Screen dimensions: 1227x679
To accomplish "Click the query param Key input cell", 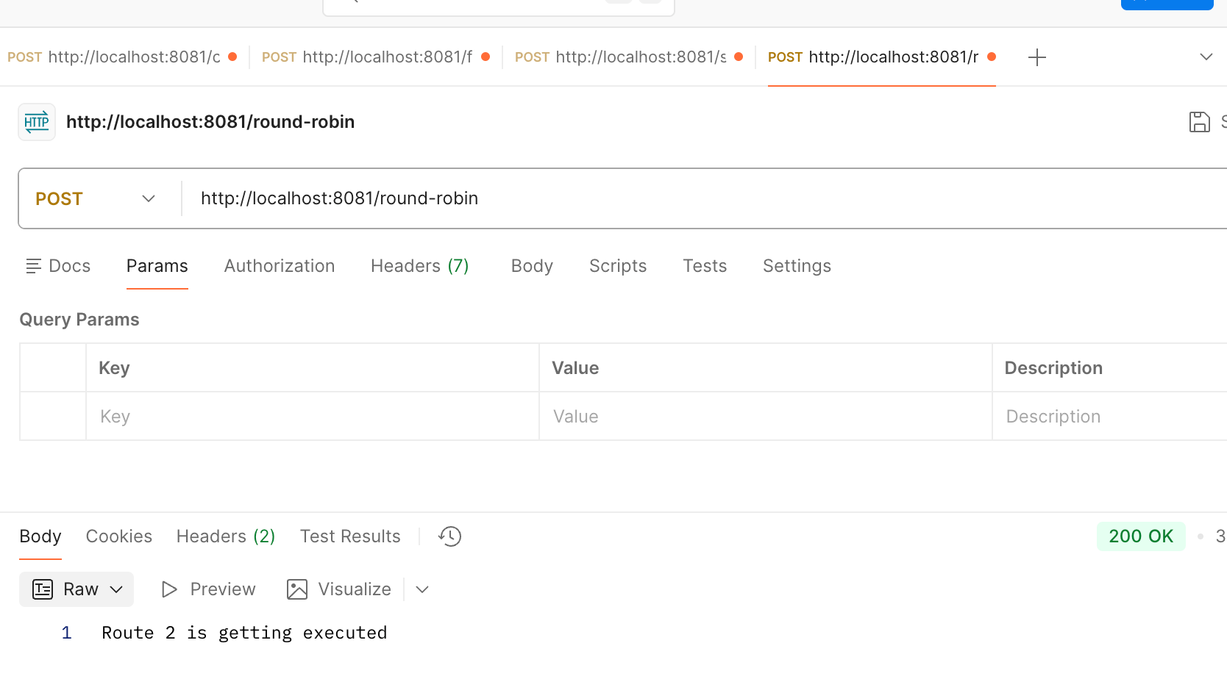I will (x=312, y=417).
